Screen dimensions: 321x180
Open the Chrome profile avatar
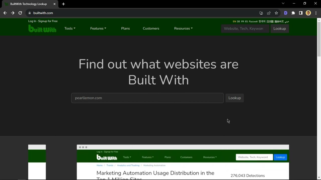[x=308, y=13]
